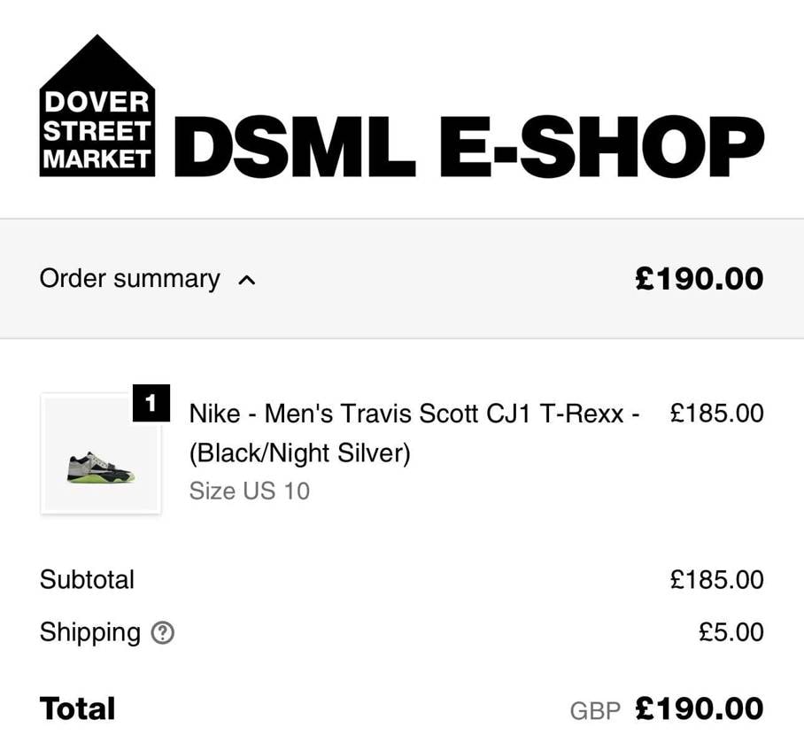Image resolution: width=804 pixels, height=735 pixels.
Task: Click the Order summary label text
Action: point(128,278)
